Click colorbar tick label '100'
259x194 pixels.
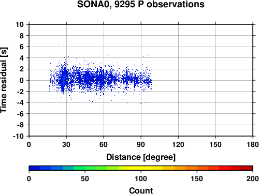click(x=141, y=178)
